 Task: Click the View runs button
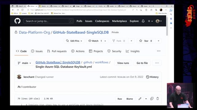[x=123, y=63]
